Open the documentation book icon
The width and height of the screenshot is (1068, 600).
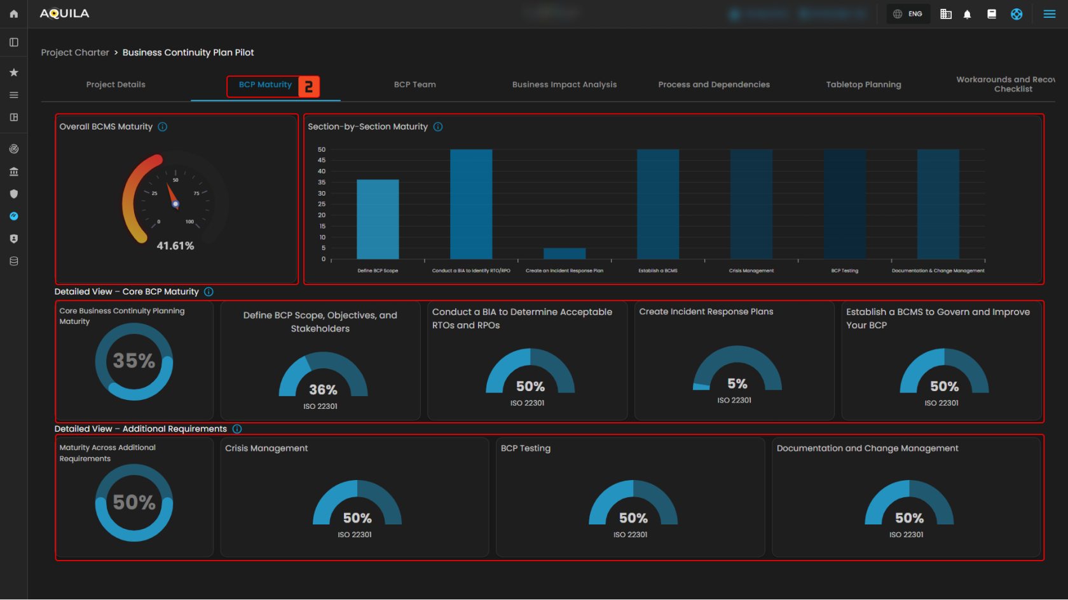[991, 14]
